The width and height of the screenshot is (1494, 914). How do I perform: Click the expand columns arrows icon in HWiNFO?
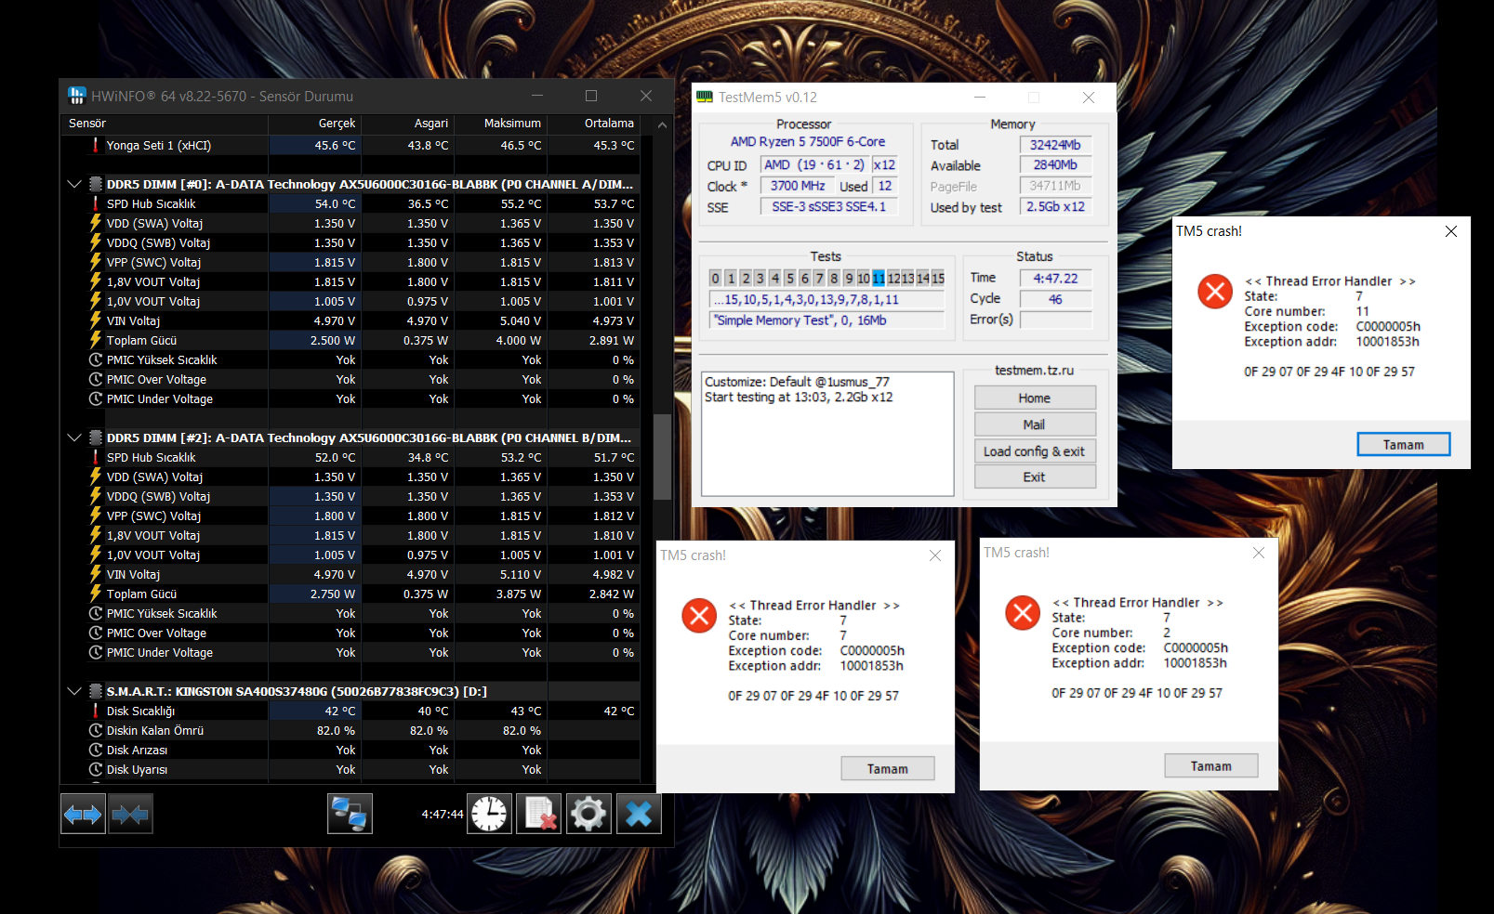click(x=83, y=815)
